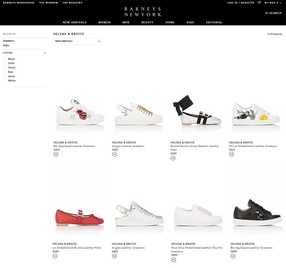Click the $435 price text

click(56, 251)
